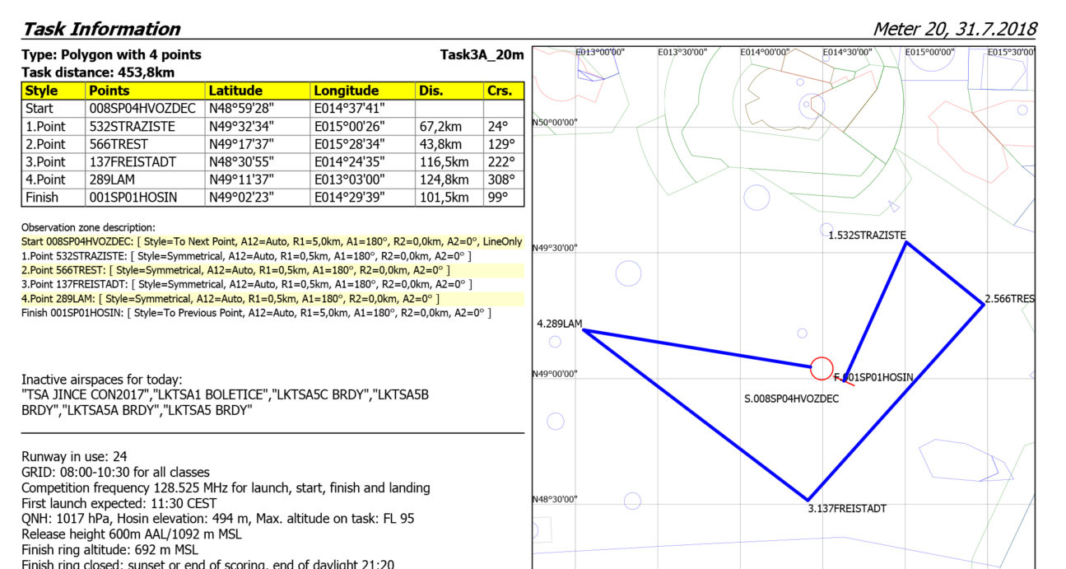Click the Runway in use: 24 line
This screenshot has width=1066, height=569.
(x=74, y=457)
